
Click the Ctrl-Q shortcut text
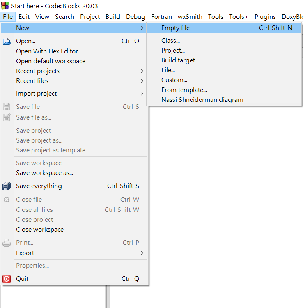click(x=130, y=279)
